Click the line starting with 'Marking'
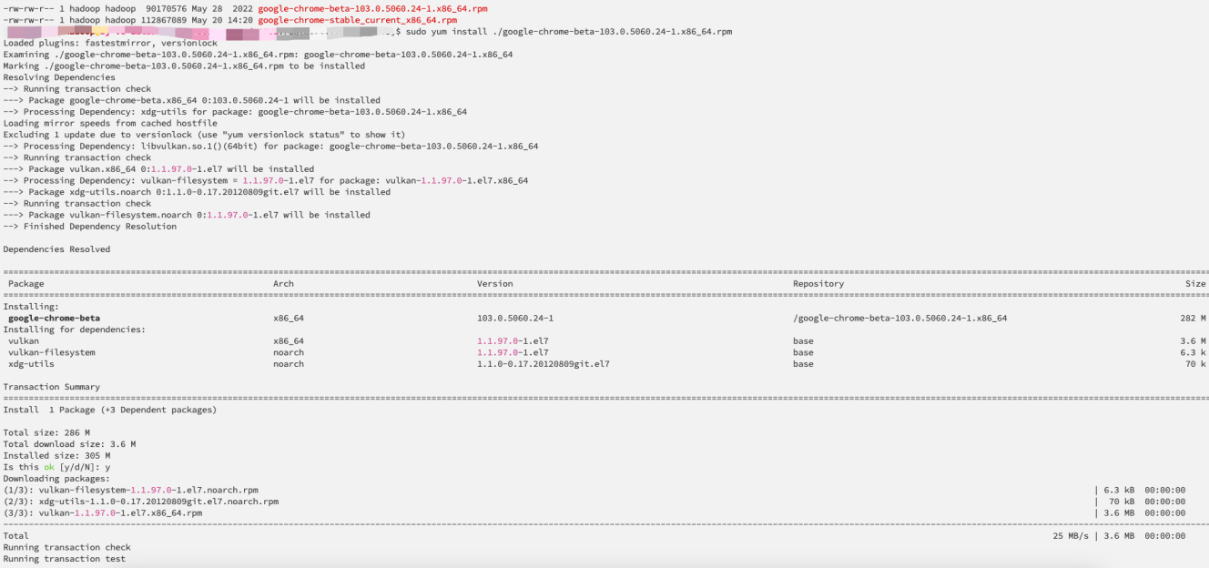The width and height of the screenshot is (1209, 568). [x=184, y=66]
